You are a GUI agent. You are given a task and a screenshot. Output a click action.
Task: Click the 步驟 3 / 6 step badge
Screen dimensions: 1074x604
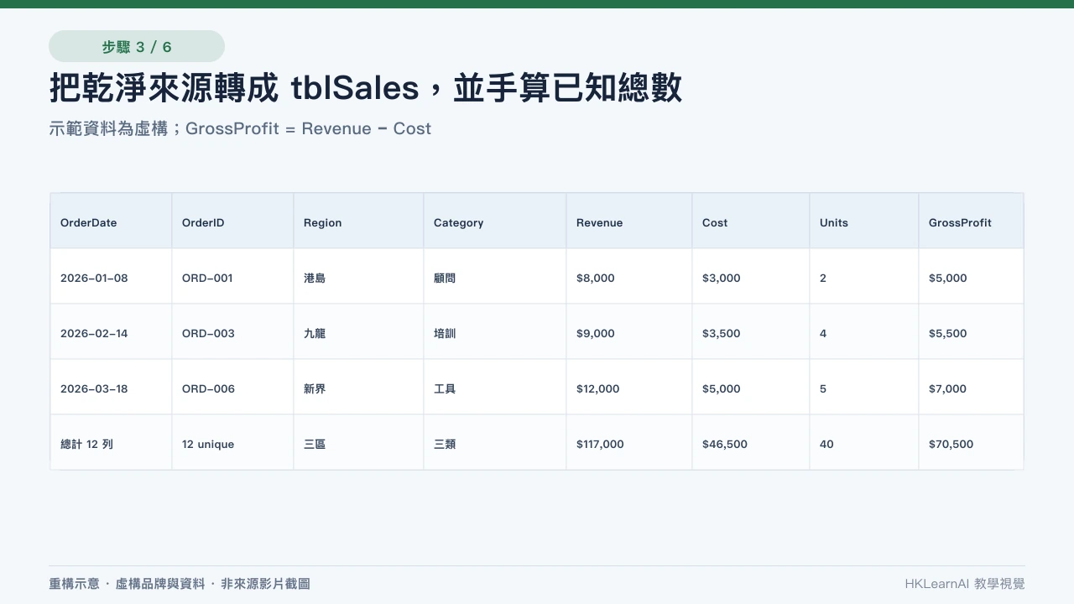[137, 46]
